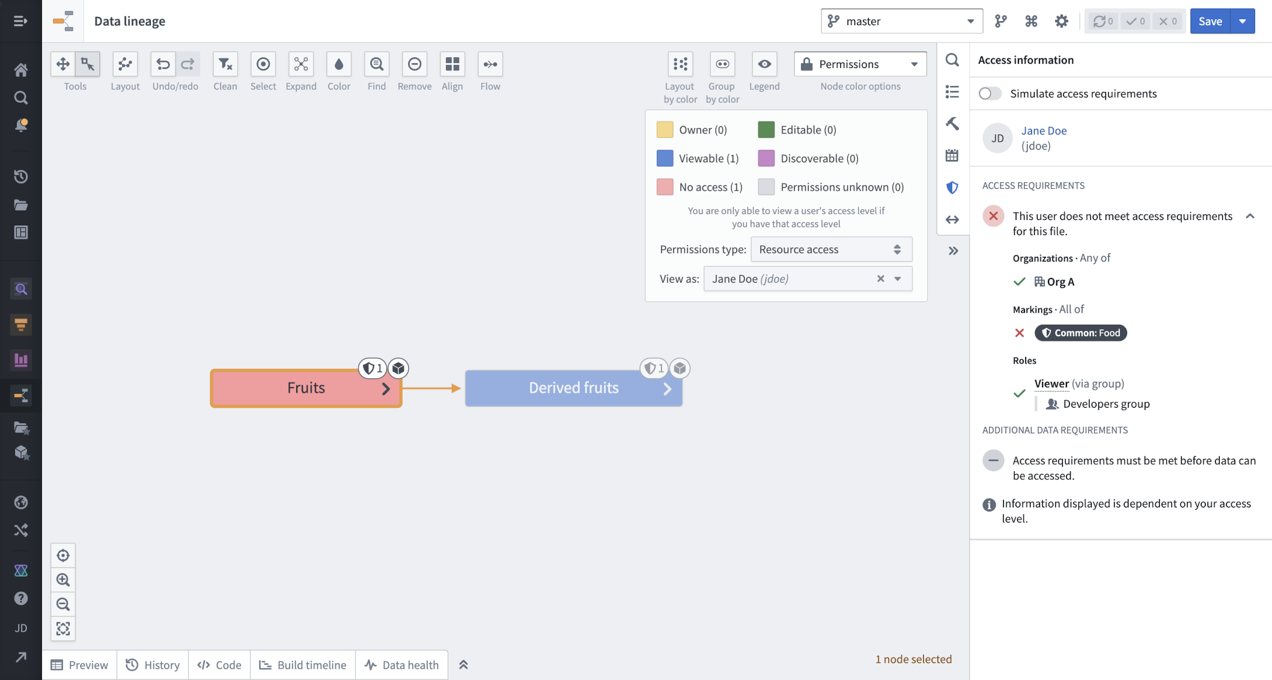Clear the View as user selection
Image resolution: width=1272 pixels, height=680 pixels.
tap(880, 279)
